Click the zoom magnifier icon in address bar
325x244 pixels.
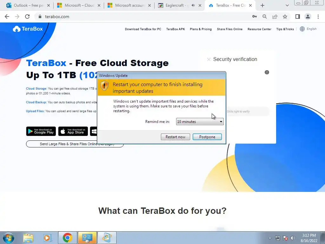[x=265, y=17]
